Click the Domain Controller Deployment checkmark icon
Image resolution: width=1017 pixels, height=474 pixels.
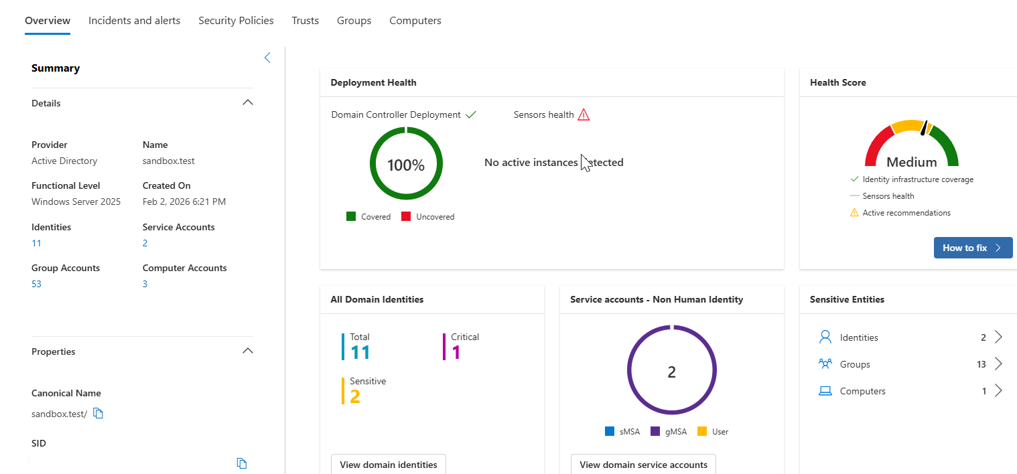[470, 114]
